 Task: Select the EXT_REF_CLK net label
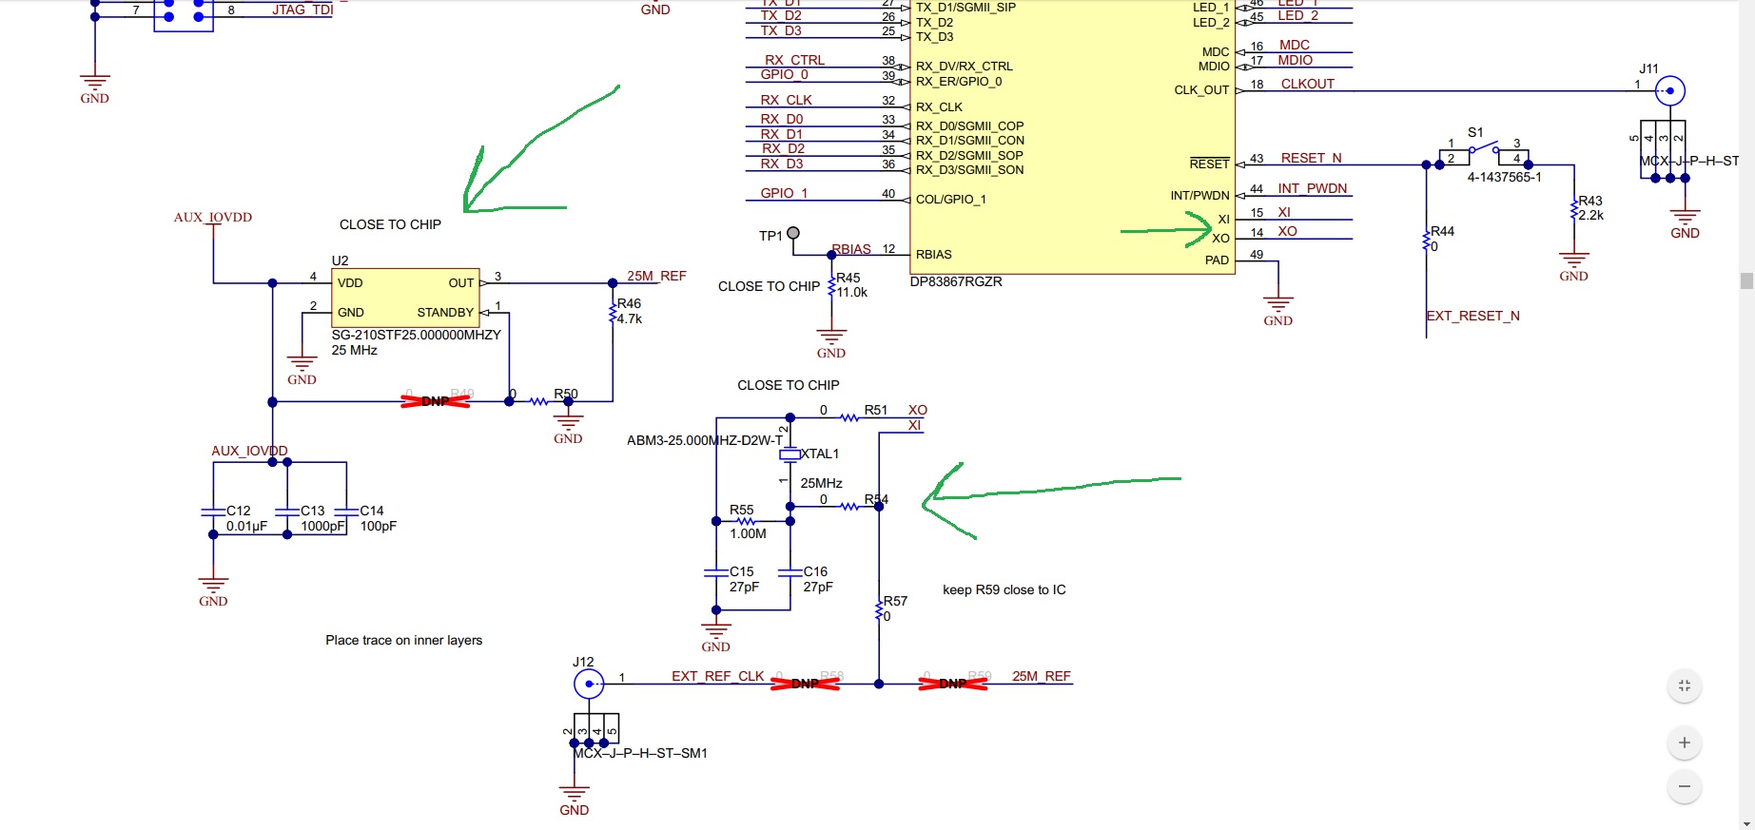point(717,676)
